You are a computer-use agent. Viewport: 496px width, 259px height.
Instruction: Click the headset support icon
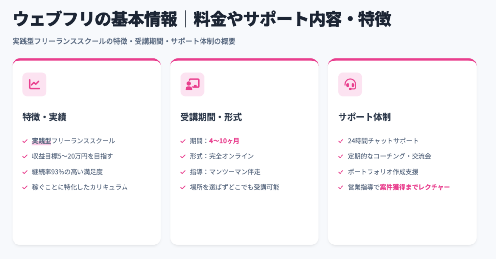click(x=350, y=84)
